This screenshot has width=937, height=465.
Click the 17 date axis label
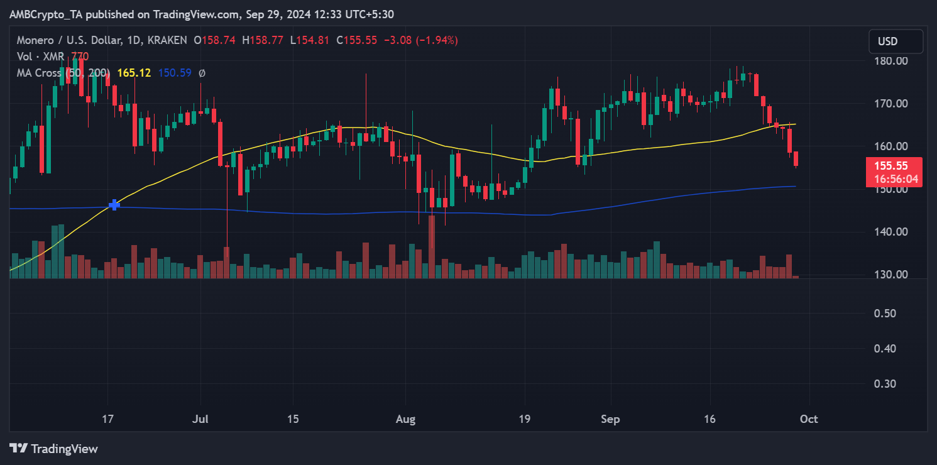pos(107,419)
